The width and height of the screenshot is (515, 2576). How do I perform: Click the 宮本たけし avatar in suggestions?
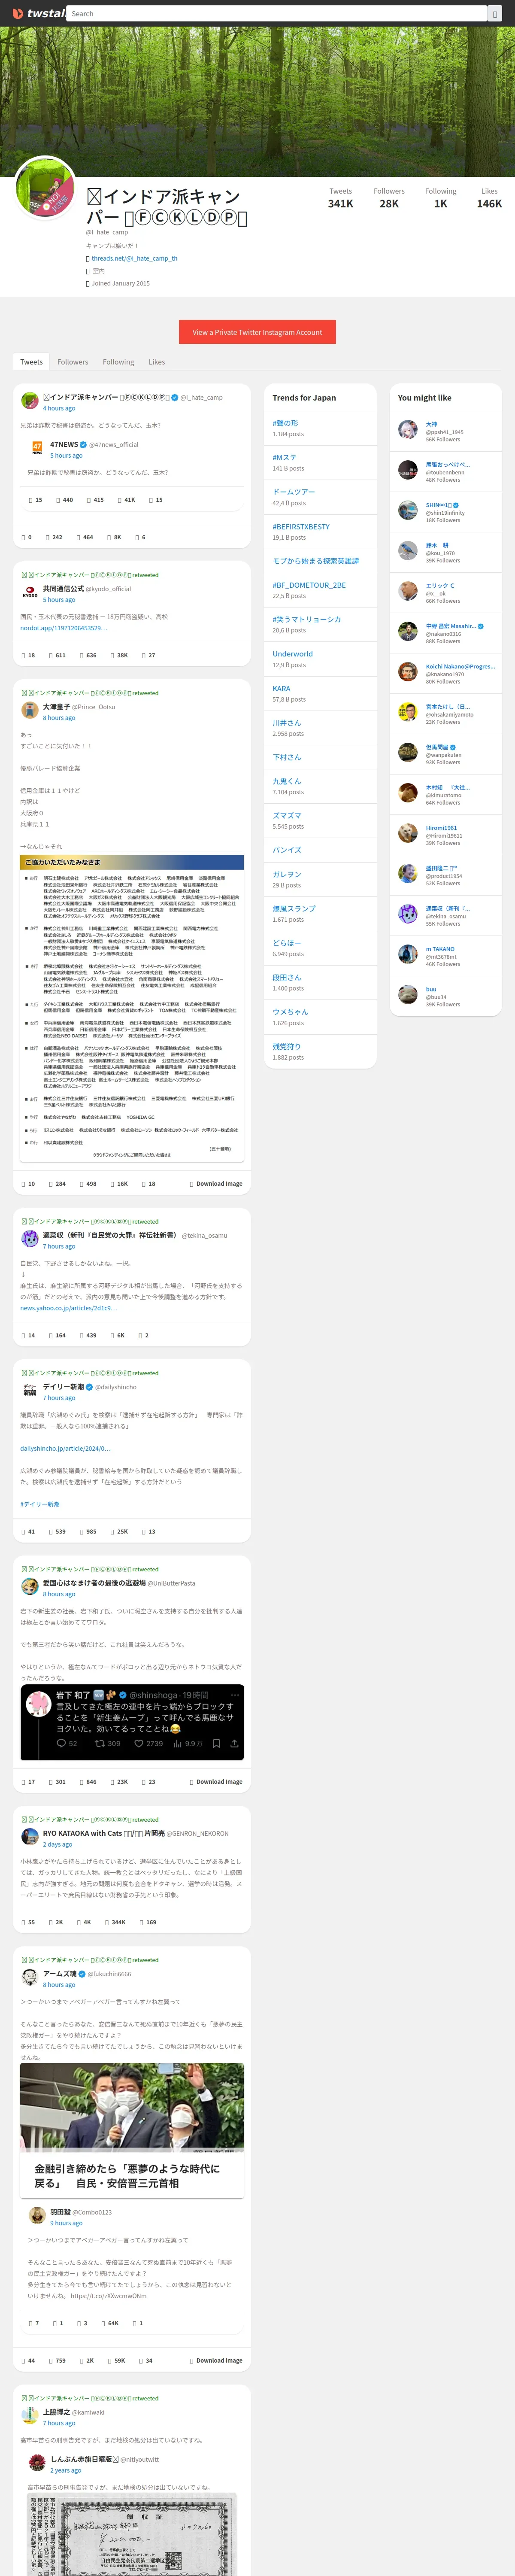coord(408,712)
